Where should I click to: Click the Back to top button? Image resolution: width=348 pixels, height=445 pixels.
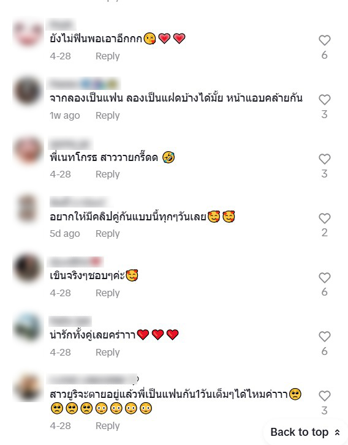pyautogui.click(x=305, y=432)
